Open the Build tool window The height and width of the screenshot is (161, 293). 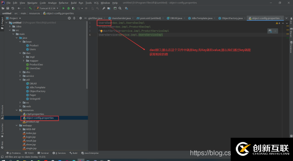click(73, 153)
